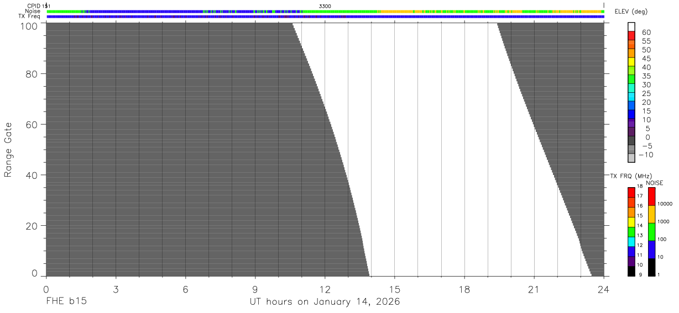This screenshot has height=313, width=679.
Task: Click the 'NOISE' legend title
Action: pos(655,183)
